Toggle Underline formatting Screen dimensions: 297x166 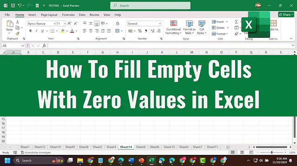point(42,31)
